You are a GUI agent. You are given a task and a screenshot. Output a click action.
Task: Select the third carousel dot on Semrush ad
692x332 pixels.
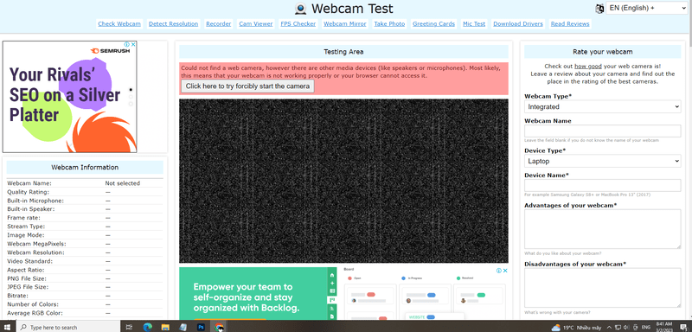point(131,104)
